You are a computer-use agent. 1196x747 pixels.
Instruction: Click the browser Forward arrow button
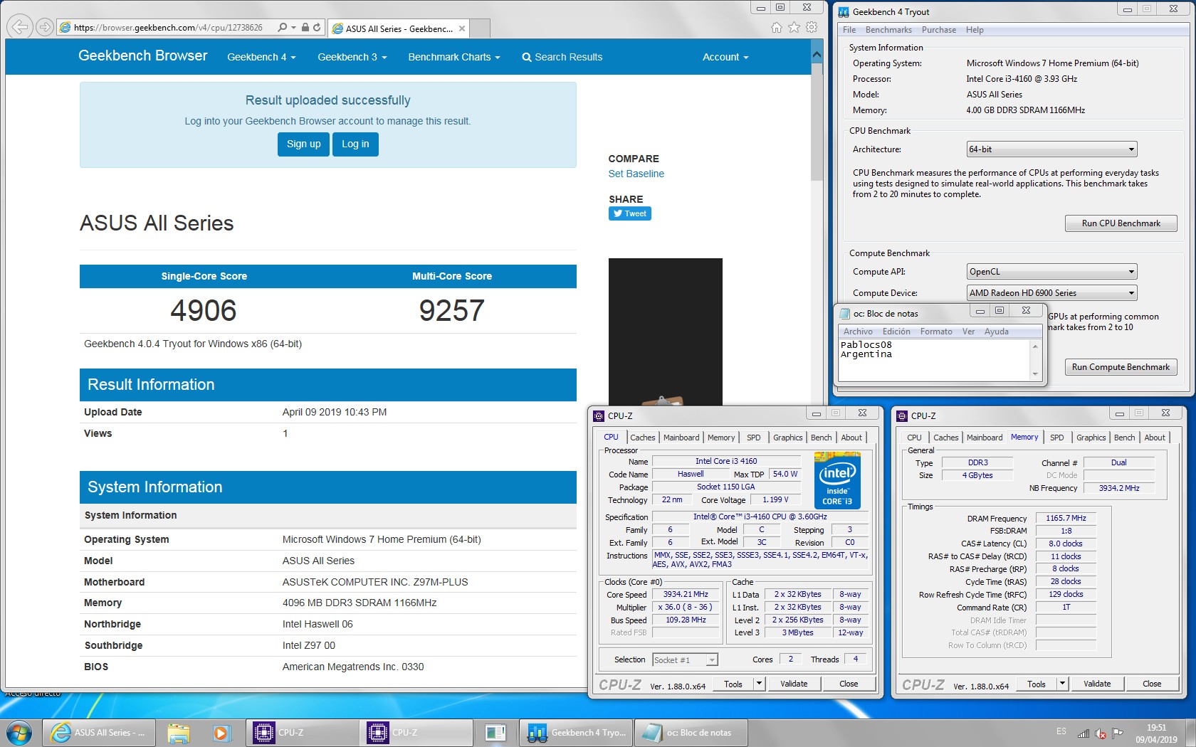pos(45,27)
